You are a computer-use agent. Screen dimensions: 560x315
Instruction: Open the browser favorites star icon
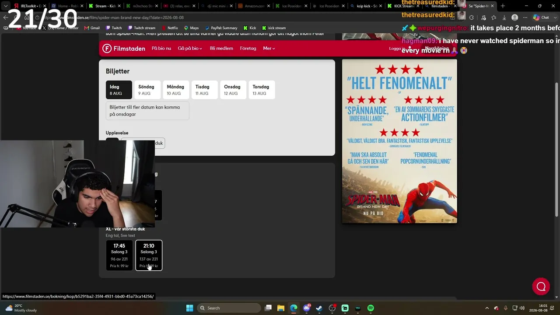click(x=494, y=17)
